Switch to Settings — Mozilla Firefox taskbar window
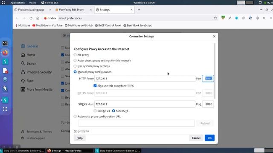Viewport: 273px width, 153px height. (x=70, y=150)
